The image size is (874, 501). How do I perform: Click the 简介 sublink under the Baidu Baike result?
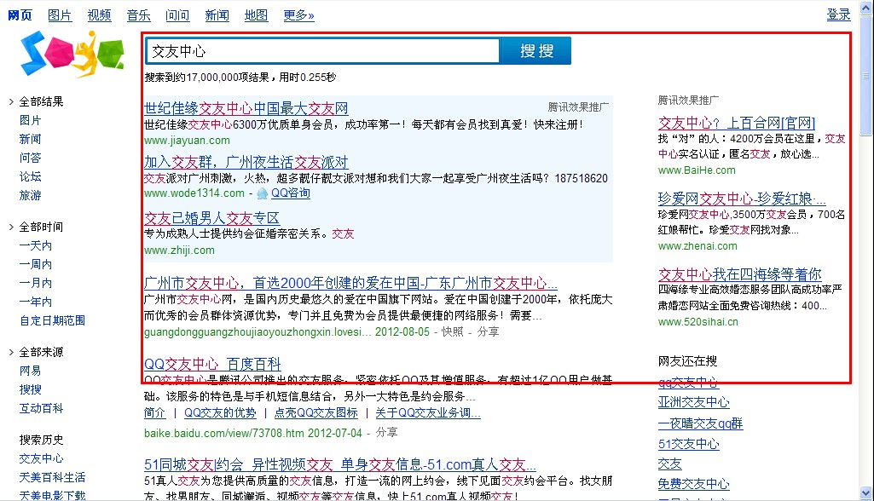154,413
